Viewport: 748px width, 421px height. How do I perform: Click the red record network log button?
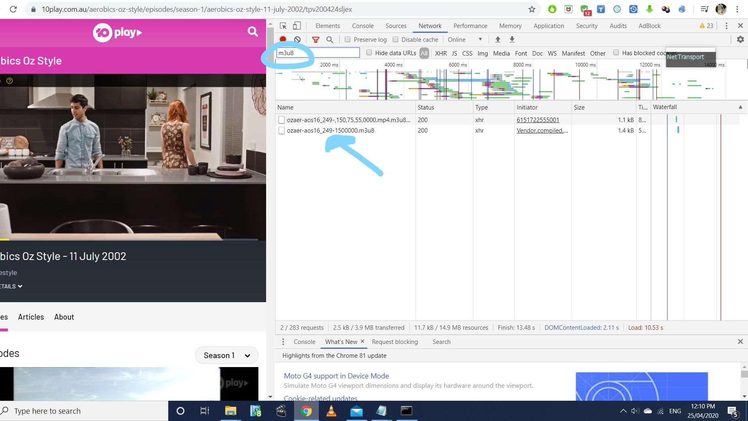click(x=283, y=39)
